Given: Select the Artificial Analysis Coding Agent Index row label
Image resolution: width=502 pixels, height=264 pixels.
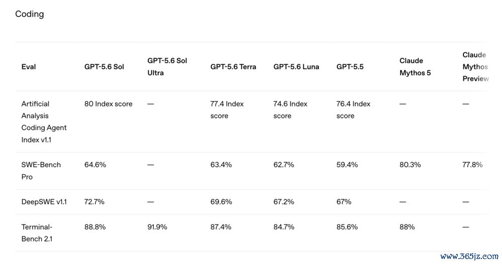Looking at the screenshot, I should pyautogui.click(x=44, y=122).
